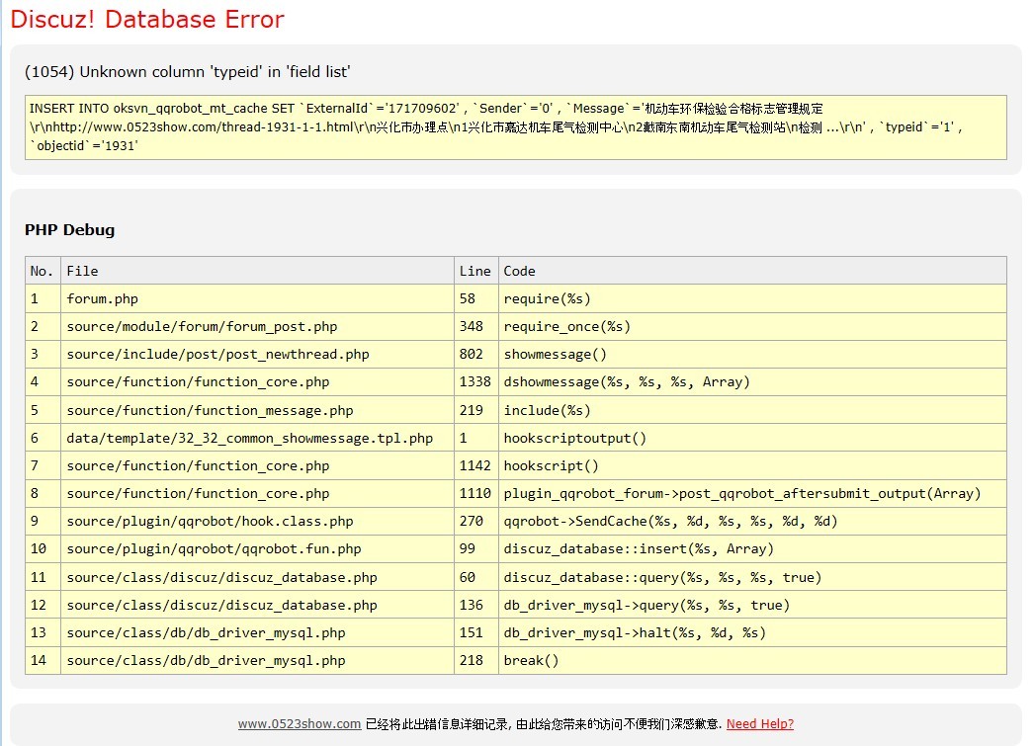This screenshot has width=1034, height=746.
Task: Click the 'Code' column header
Action: [752, 271]
